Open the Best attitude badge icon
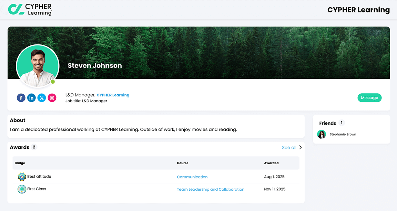The width and height of the screenshot is (397, 211). (22, 176)
